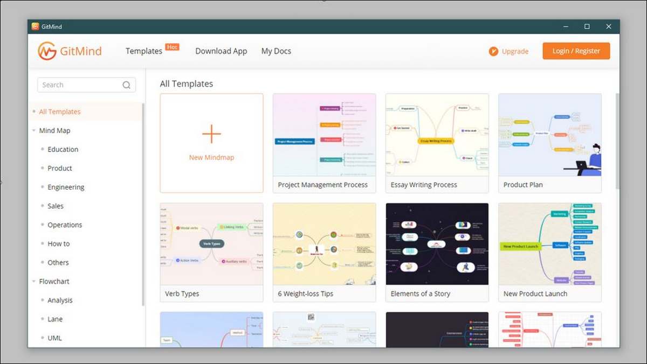Click the plus icon for New Mindmap

coord(211,134)
